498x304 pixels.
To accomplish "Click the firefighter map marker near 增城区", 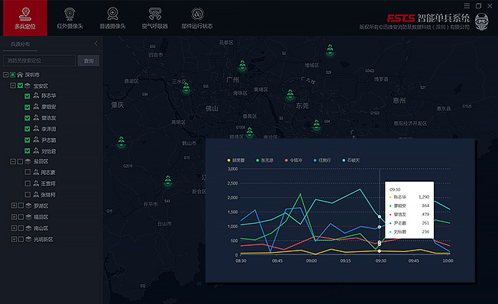I will pos(330,50).
